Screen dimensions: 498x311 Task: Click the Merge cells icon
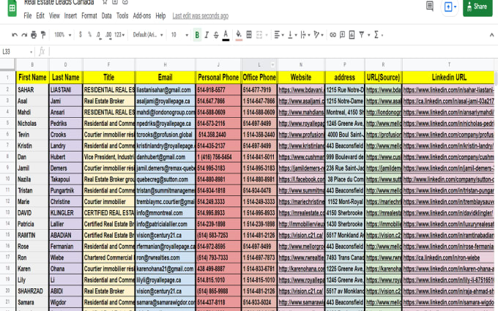[259, 35]
